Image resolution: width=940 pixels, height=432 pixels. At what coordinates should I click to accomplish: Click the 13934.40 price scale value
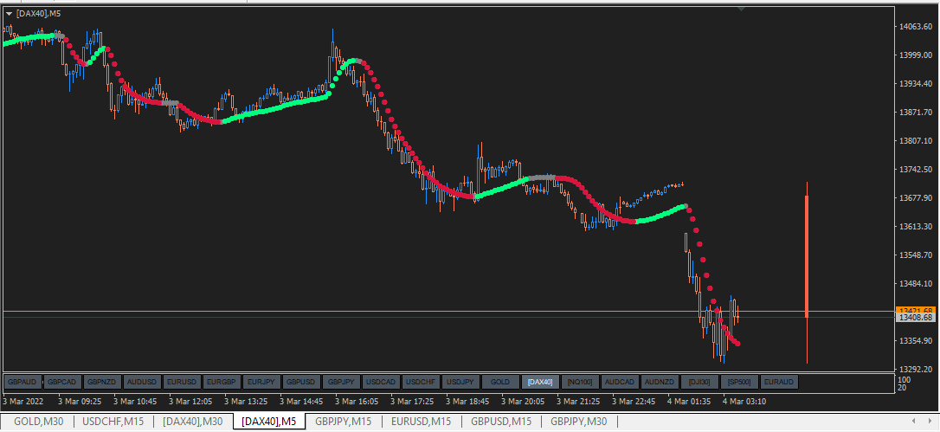(x=917, y=83)
